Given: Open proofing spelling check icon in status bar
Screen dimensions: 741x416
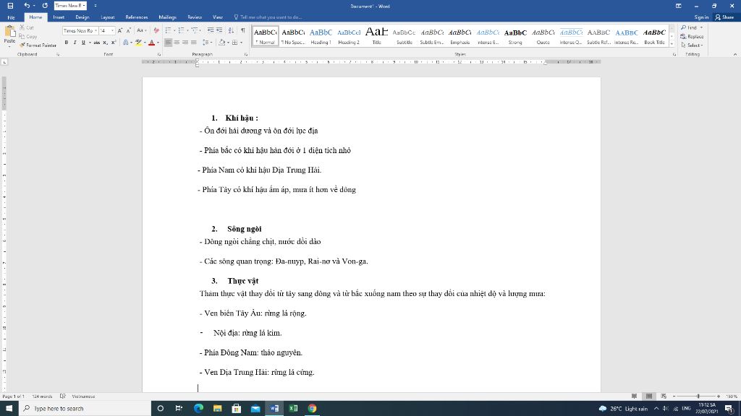Looking at the screenshot, I should (62, 396).
